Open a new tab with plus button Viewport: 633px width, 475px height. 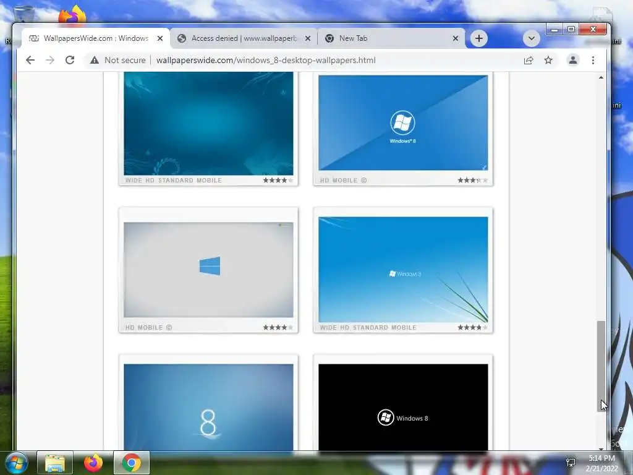pos(479,38)
